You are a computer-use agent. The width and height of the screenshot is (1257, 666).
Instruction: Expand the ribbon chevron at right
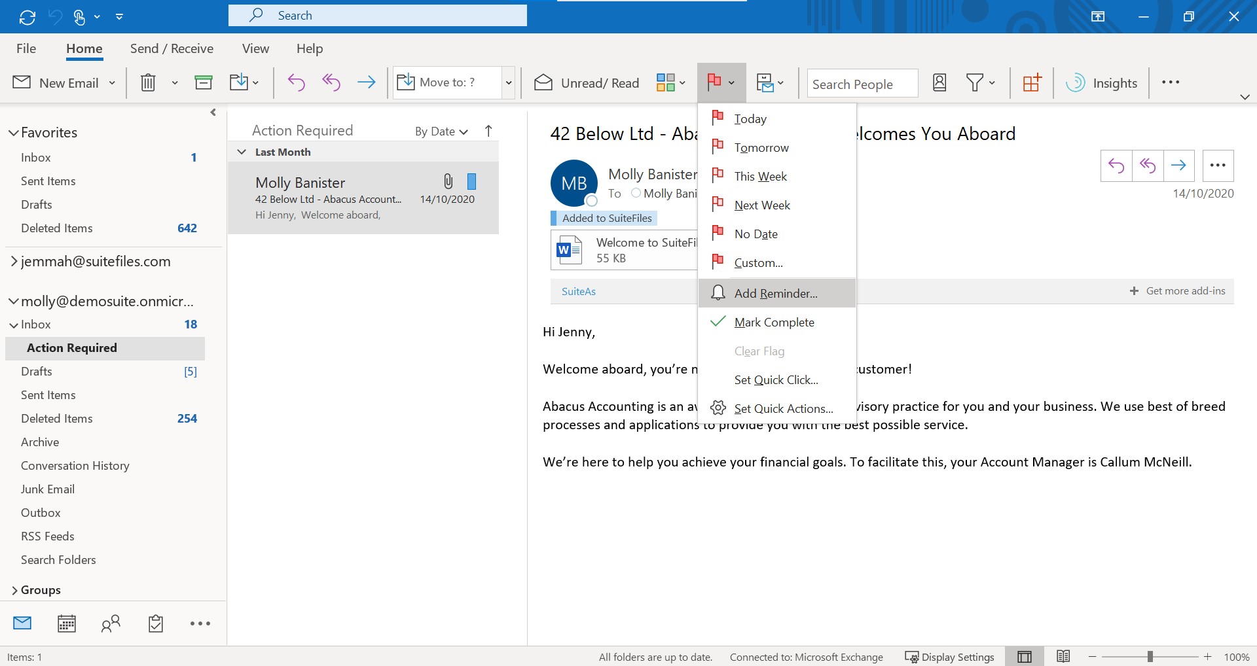click(x=1245, y=97)
